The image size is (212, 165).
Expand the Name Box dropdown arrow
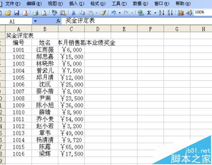pyautogui.click(x=35, y=22)
